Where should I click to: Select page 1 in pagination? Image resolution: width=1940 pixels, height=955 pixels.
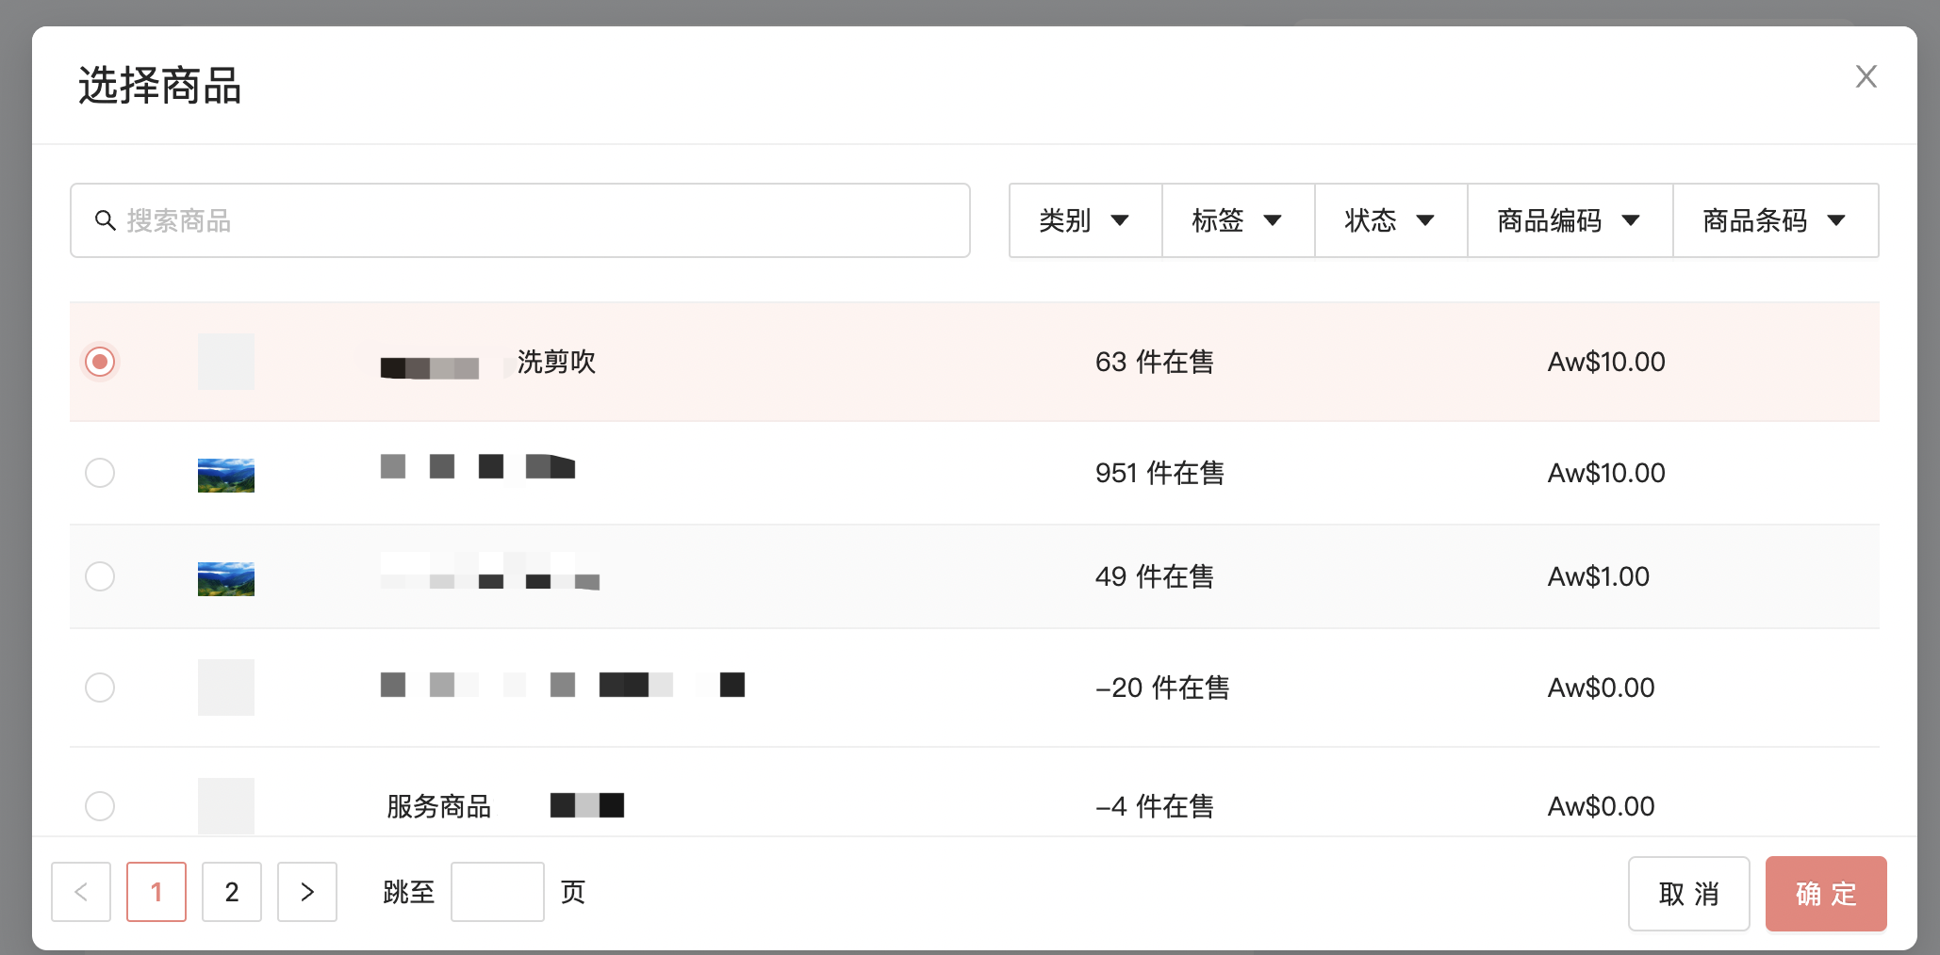[156, 892]
